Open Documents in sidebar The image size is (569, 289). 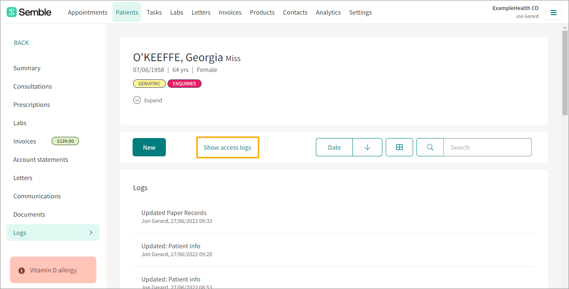point(29,215)
